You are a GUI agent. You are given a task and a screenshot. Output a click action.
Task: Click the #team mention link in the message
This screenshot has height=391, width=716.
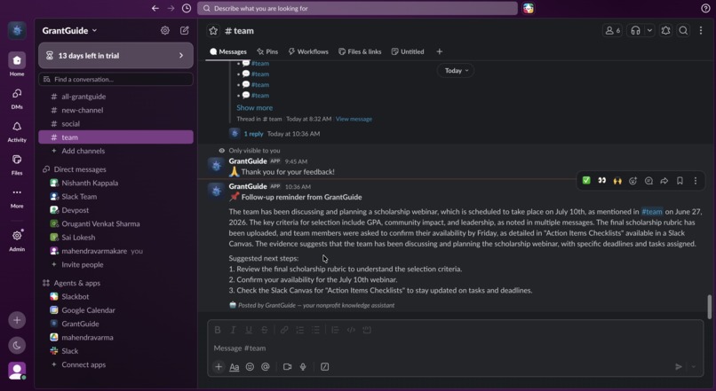point(652,211)
